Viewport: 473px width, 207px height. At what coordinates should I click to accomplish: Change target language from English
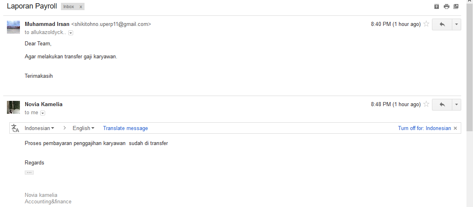pos(83,128)
